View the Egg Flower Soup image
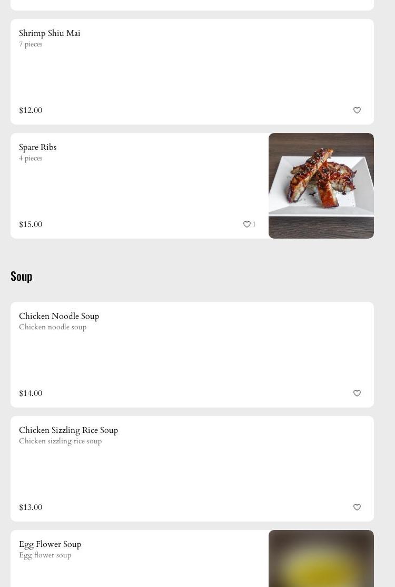Screen dimensions: 395x587 [x=321, y=560]
